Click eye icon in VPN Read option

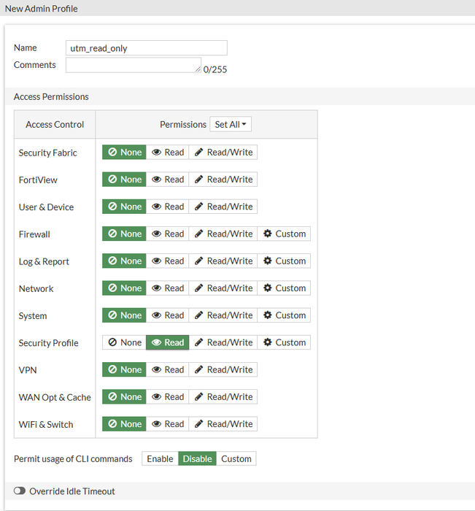click(156, 370)
